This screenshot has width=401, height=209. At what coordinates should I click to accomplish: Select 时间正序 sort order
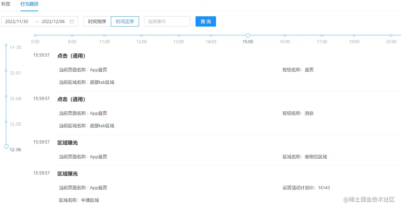click(125, 21)
